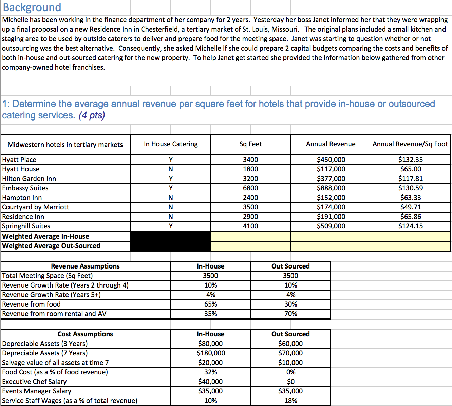Select the Embassy Suites cell
452x406 pixels.
click(65, 188)
